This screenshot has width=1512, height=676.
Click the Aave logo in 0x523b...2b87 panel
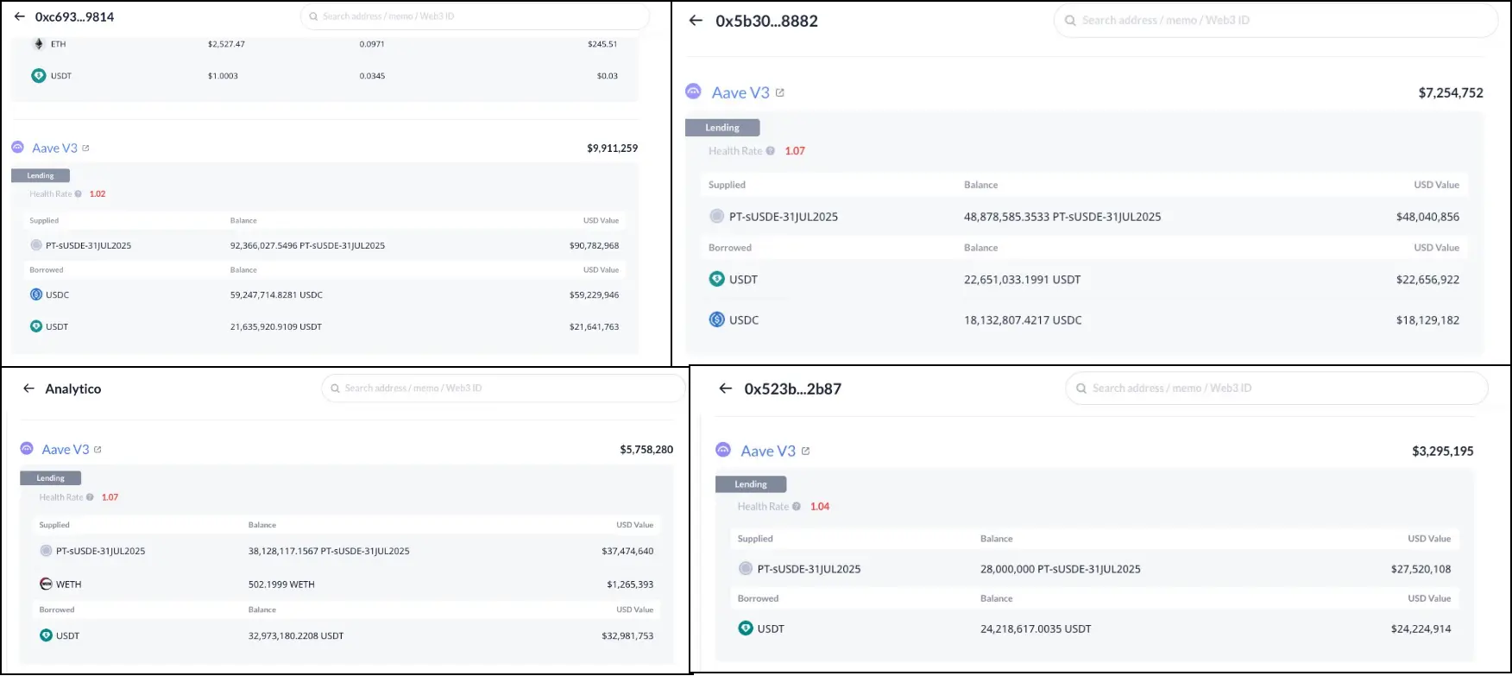tap(723, 450)
